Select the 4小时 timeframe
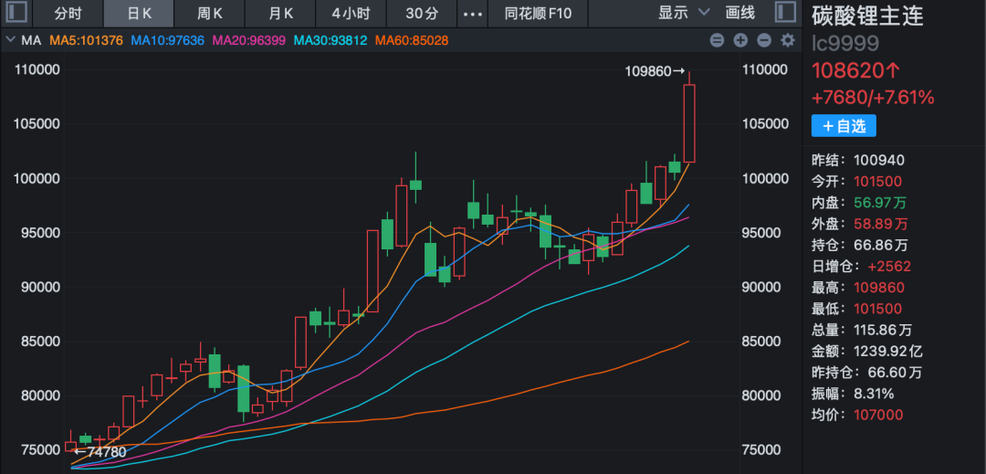This screenshot has height=474, width=986. pyautogui.click(x=351, y=14)
